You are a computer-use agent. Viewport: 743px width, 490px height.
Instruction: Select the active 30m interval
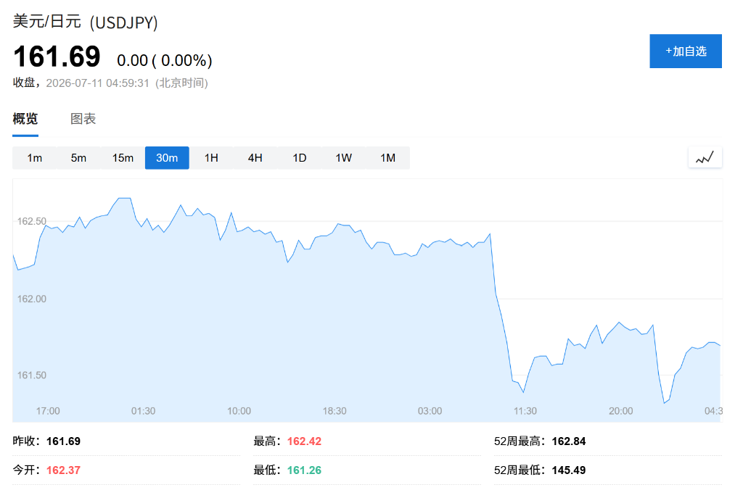(x=167, y=157)
